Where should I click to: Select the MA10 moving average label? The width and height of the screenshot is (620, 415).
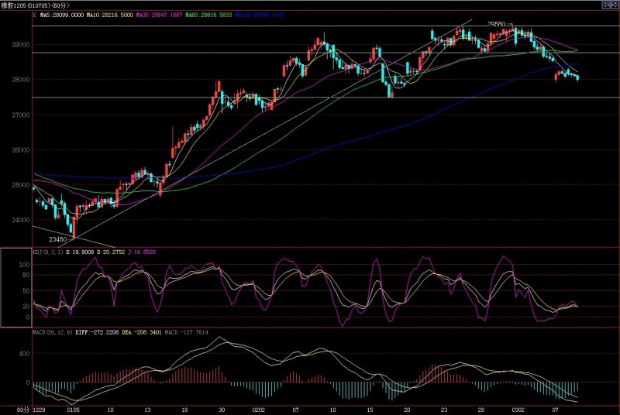[108, 15]
